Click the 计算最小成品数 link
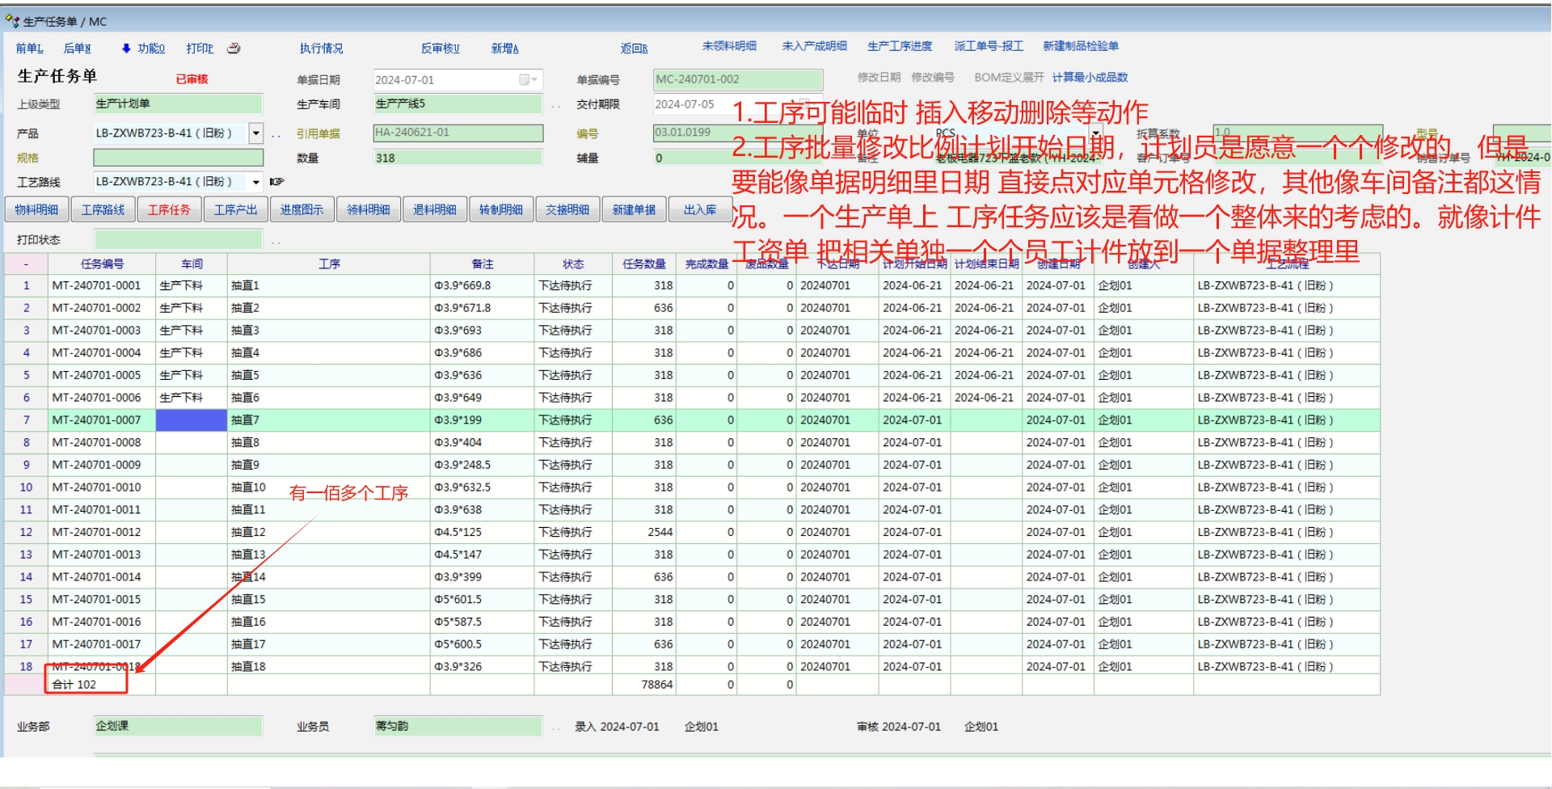This screenshot has height=789, width=1552. point(1090,78)
